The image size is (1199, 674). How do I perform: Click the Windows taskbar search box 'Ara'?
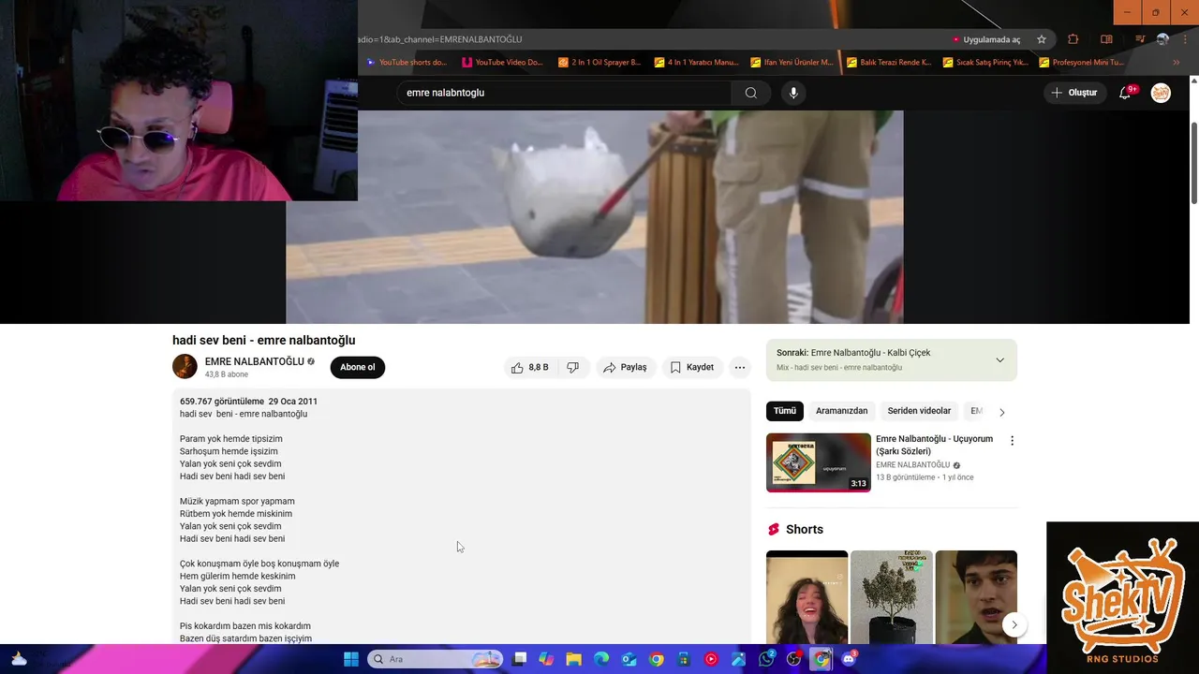coord(436,659)
